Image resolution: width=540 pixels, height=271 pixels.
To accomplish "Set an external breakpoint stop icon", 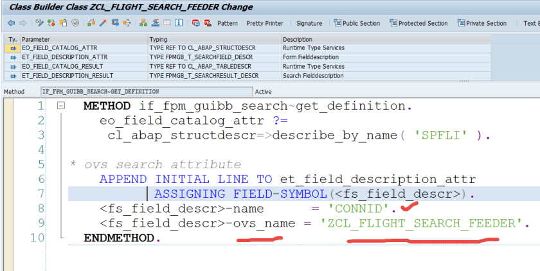I will pos(207,23).
